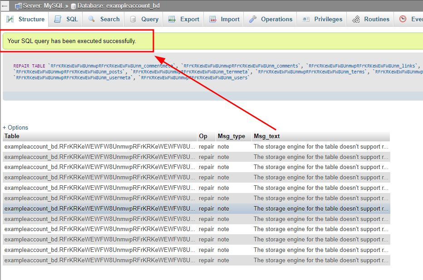Expand the + Options section
This screenshot has width=423, height=280.
(x=15, y=127)
